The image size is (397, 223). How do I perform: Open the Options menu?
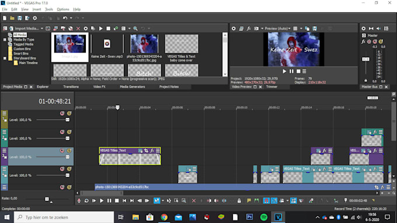(x=63, y=9)
